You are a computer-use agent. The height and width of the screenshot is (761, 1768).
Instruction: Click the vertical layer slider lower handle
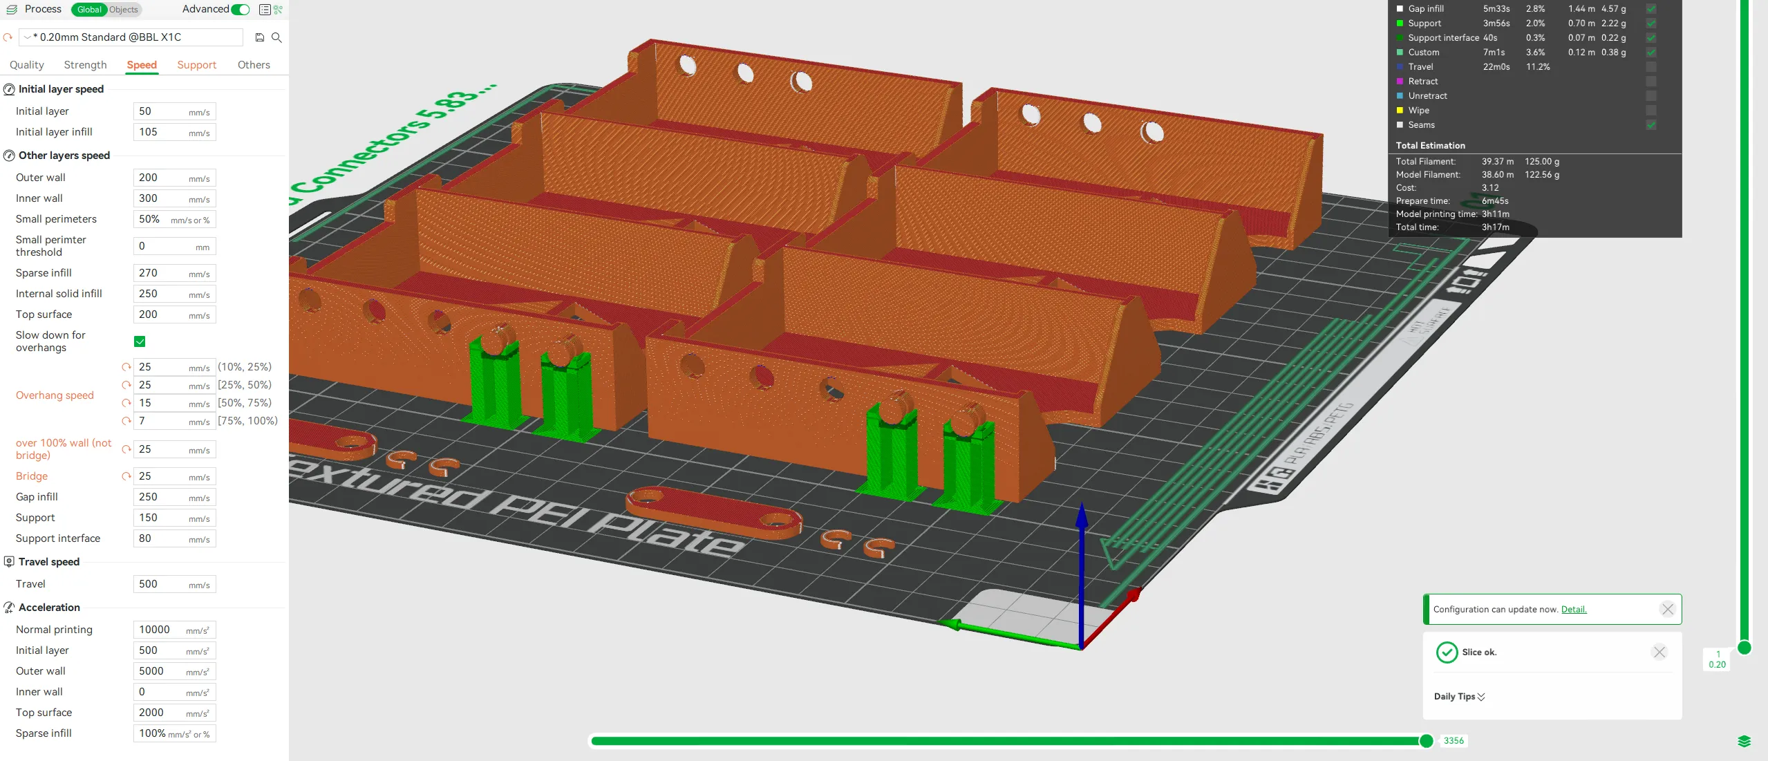tap(1744, 648)
